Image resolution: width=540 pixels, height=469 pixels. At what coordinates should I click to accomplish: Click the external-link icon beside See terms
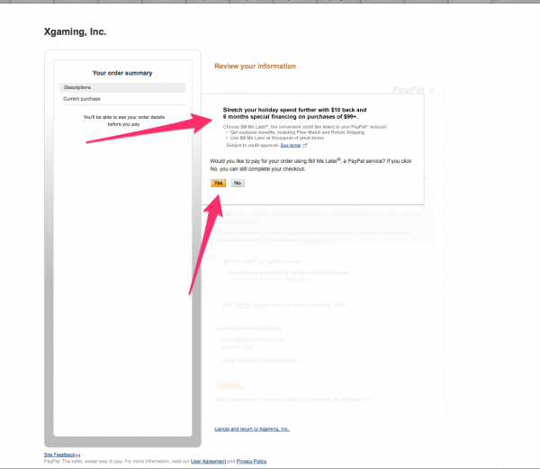click(304, 144)
